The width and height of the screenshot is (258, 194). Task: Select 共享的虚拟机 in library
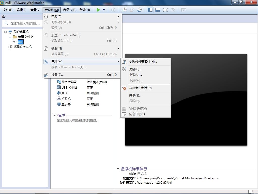coord(22,47)
